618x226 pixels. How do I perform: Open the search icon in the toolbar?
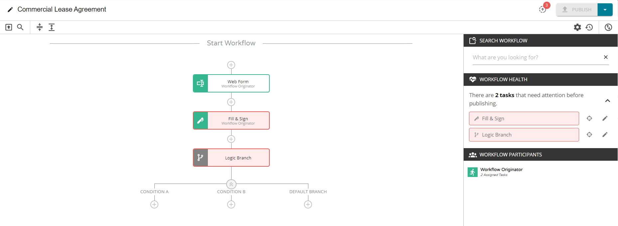20,27
